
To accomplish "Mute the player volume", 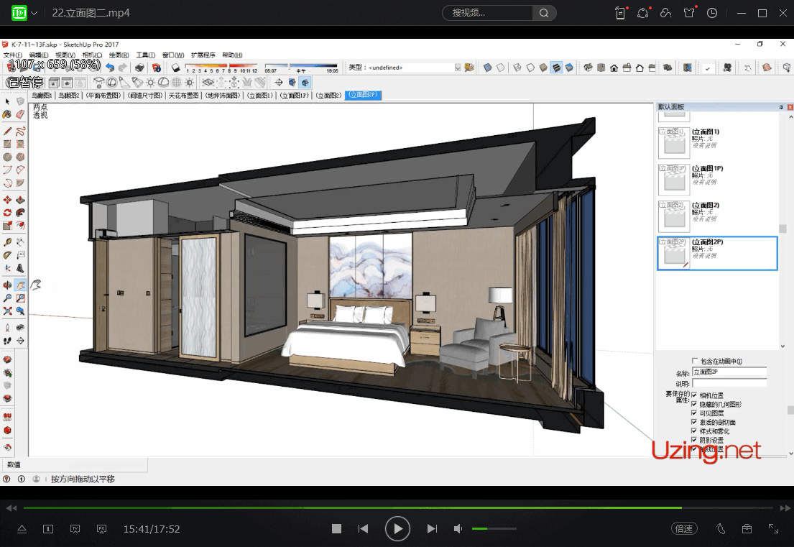I will pyautogui.click(x=458, y=529).
